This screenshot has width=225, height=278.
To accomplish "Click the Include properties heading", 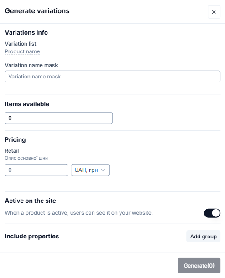I will coord(32,237).
